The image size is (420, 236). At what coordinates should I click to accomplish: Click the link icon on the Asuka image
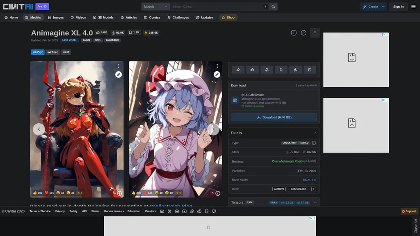click(x=119, y=75)
